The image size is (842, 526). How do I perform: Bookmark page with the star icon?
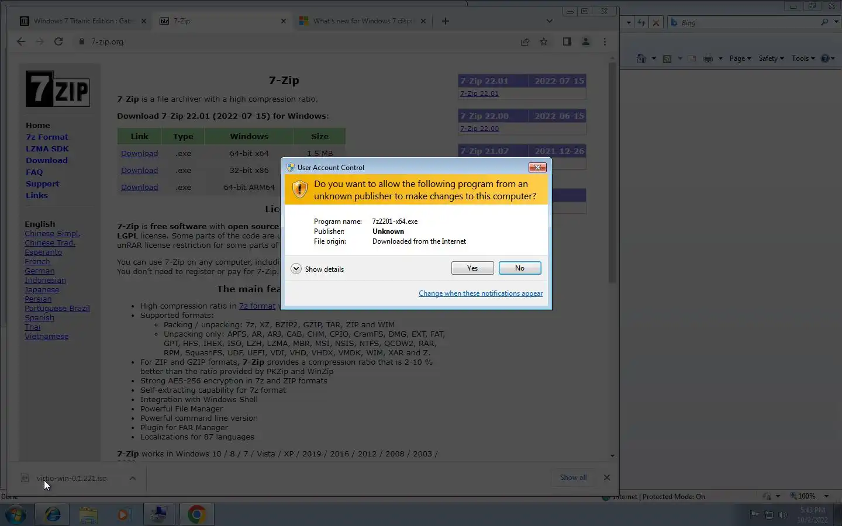coord(544,41)
